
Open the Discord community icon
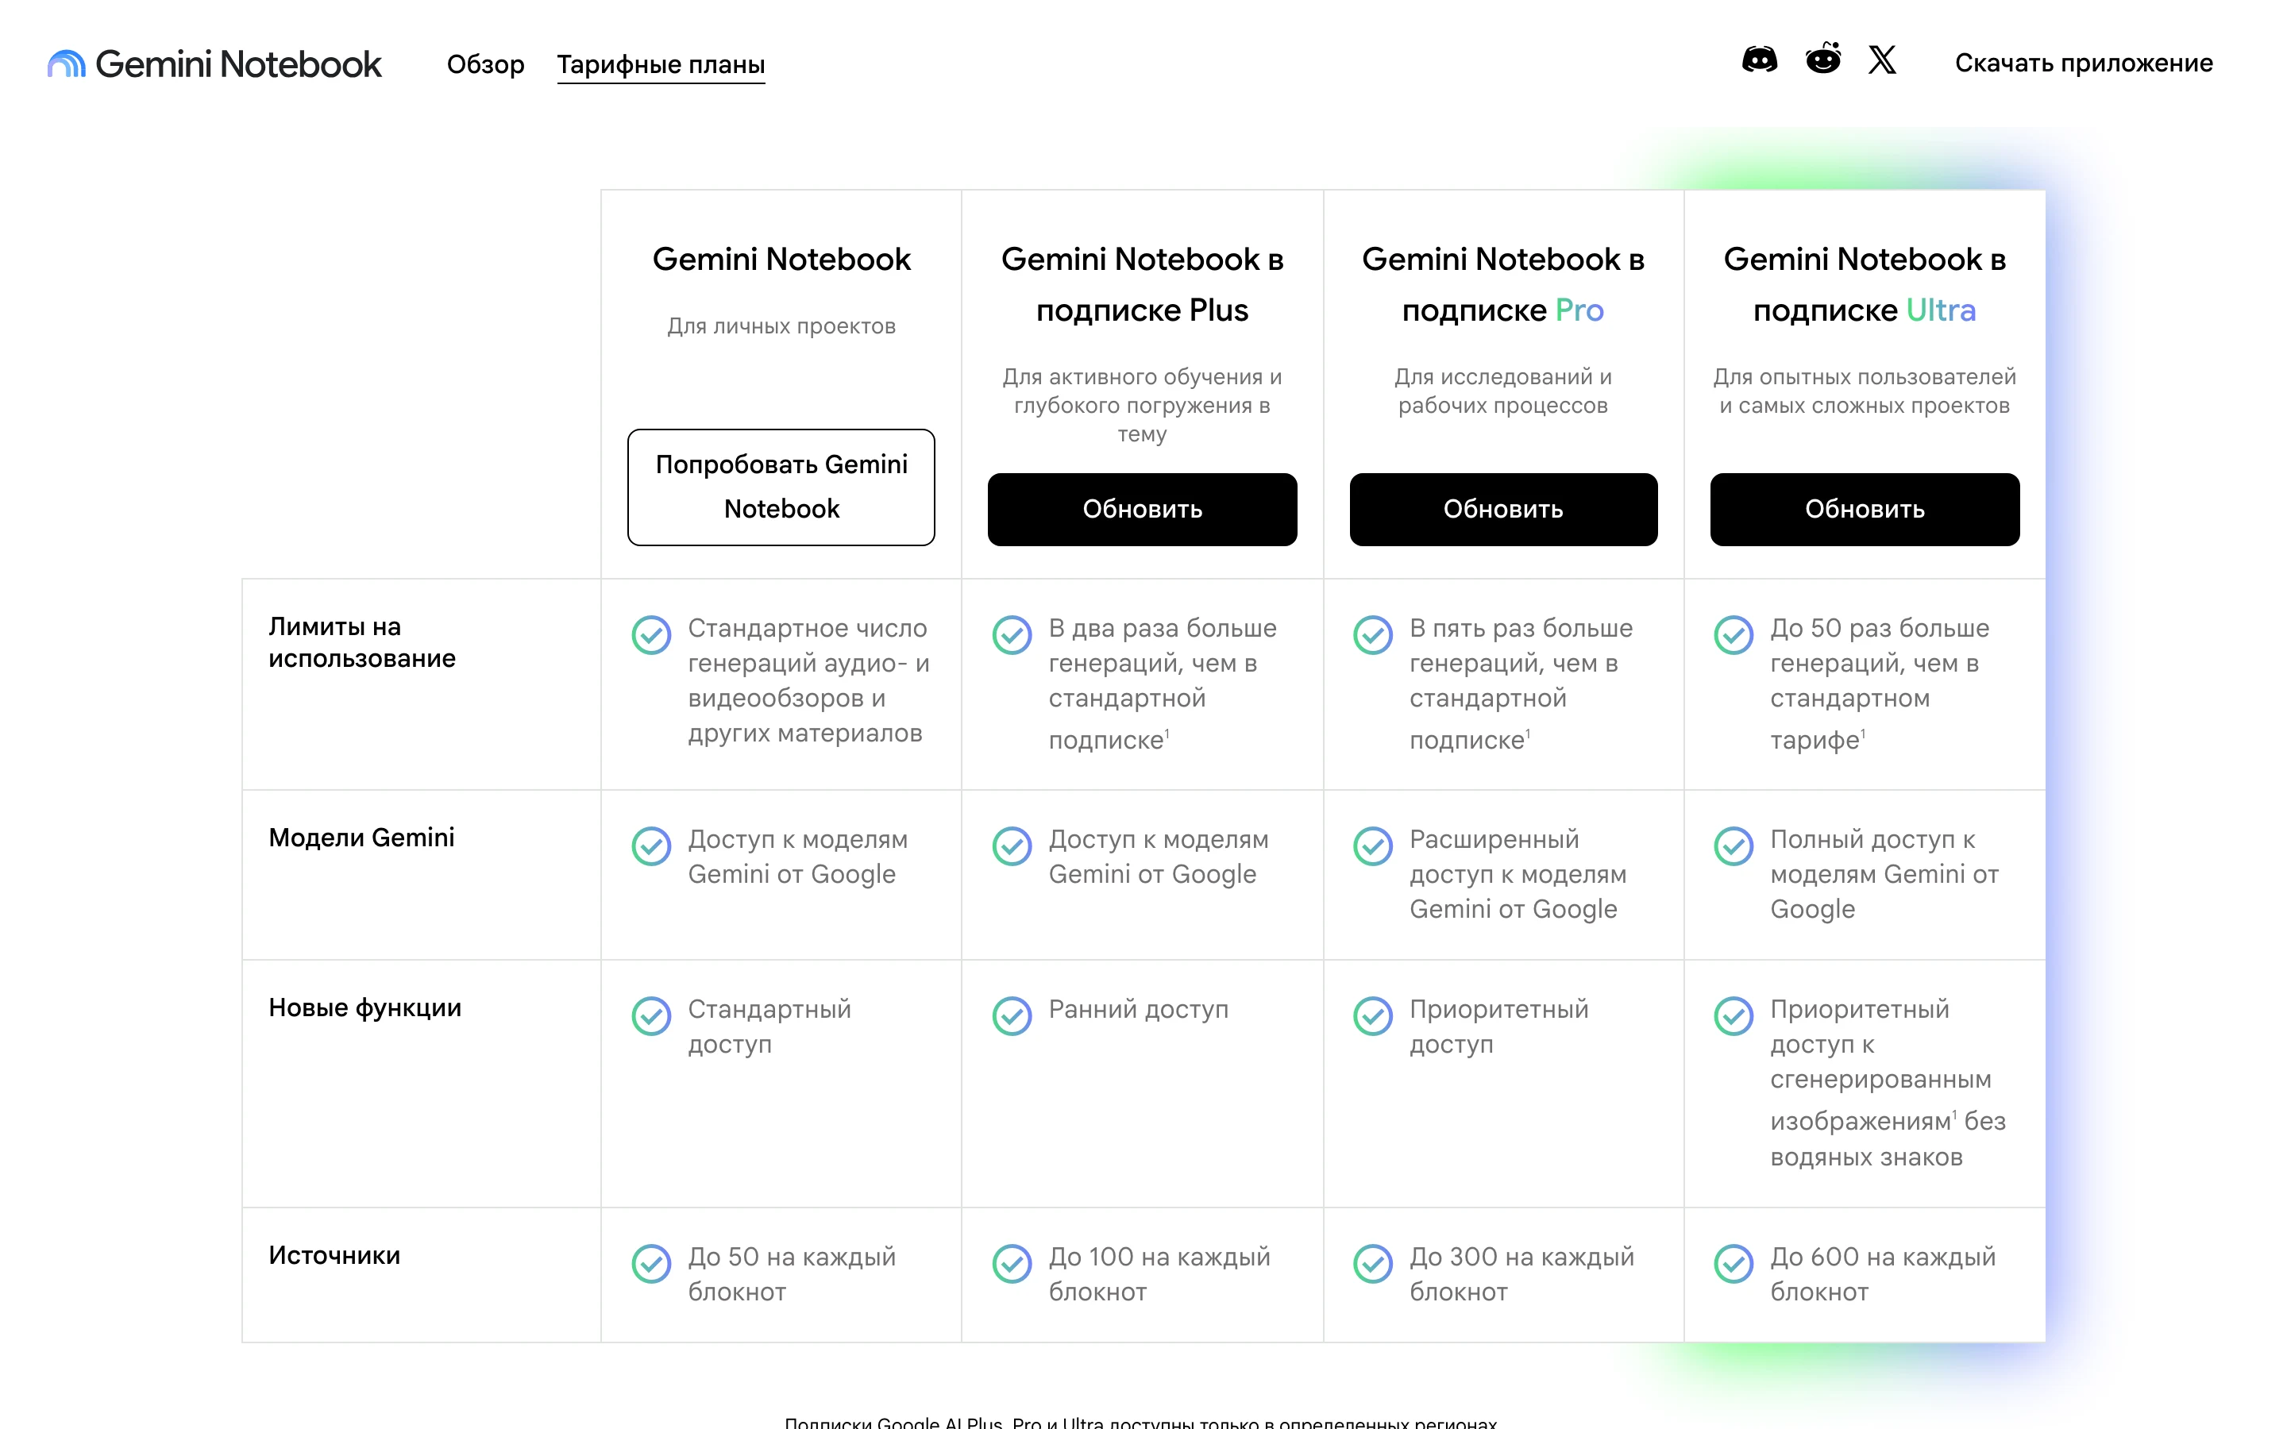pyautogui.click(x=1759, y=60)
